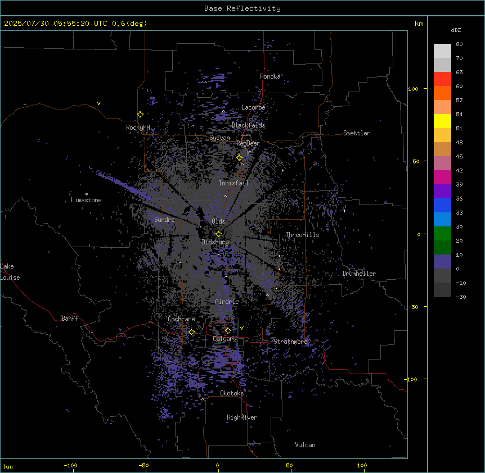Click the slate purple swatch between 10 and 0
The height and width of the screenshot is (473, 485).
tap(442, 262)
